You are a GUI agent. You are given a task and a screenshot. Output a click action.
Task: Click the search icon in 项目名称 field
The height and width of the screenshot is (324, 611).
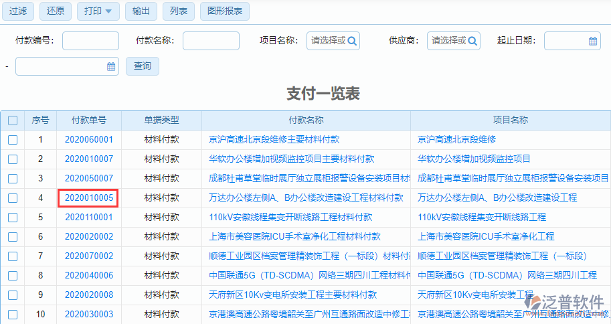[x=352, y=41]
